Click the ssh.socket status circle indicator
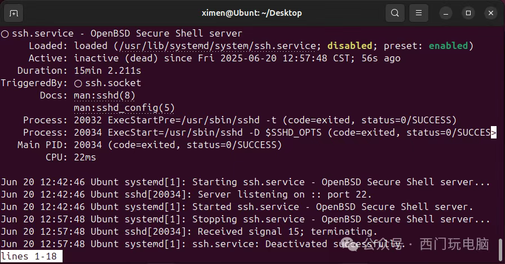 pos(78,84)
